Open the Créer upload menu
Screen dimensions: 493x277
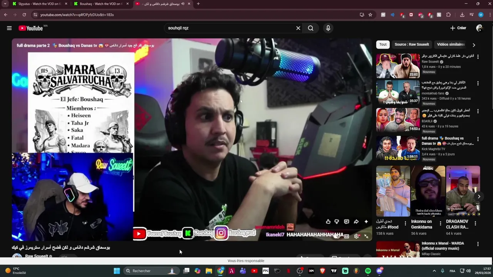tap(458, 28)
